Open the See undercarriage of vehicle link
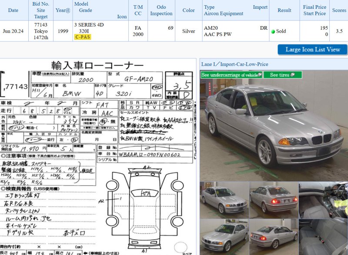 click(x=231, y=75)
